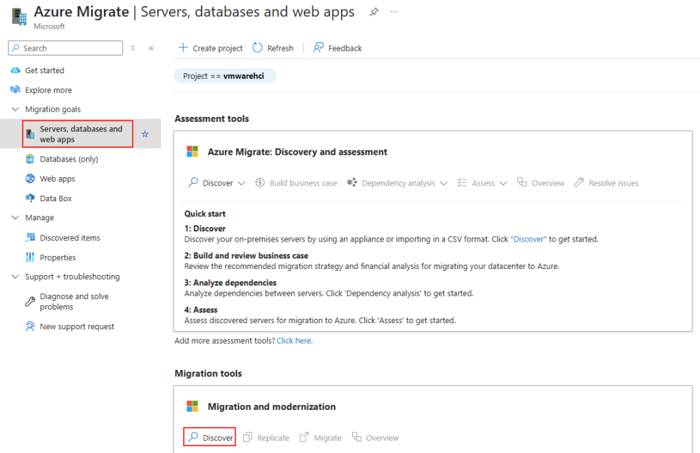The height and width of the screenshot is (453, 700).
Task: Open New support request
Action: pyautogui.click(x=77, y=326)
